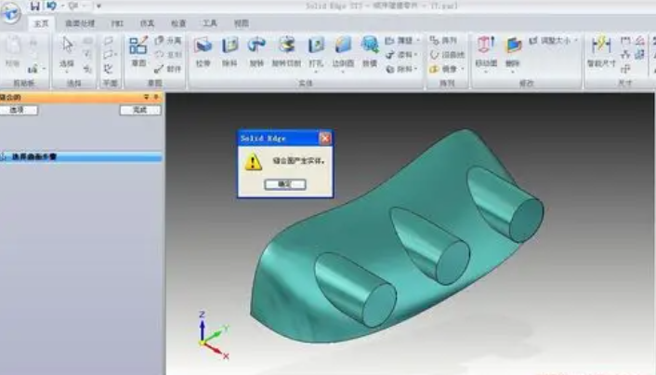Click the Move Faces (移动面) tool

point(485,50)
